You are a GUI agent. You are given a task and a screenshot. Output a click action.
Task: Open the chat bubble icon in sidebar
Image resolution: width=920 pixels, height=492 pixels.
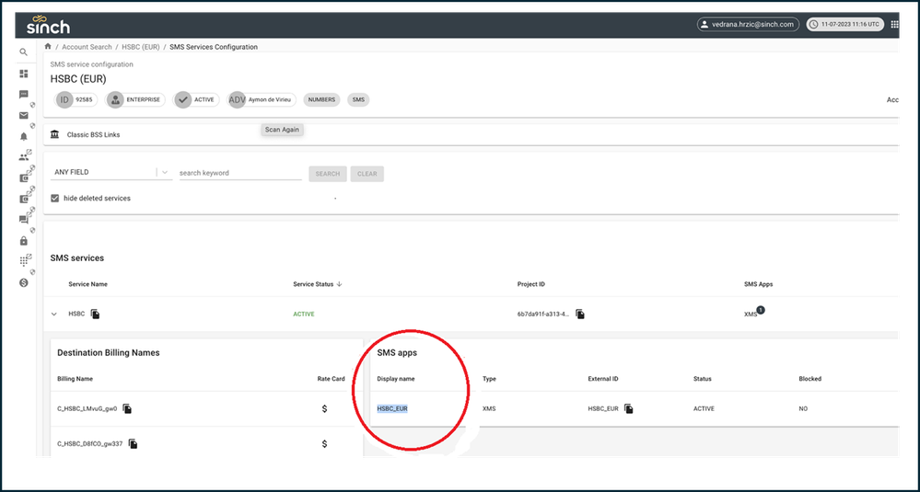point(23,95)
